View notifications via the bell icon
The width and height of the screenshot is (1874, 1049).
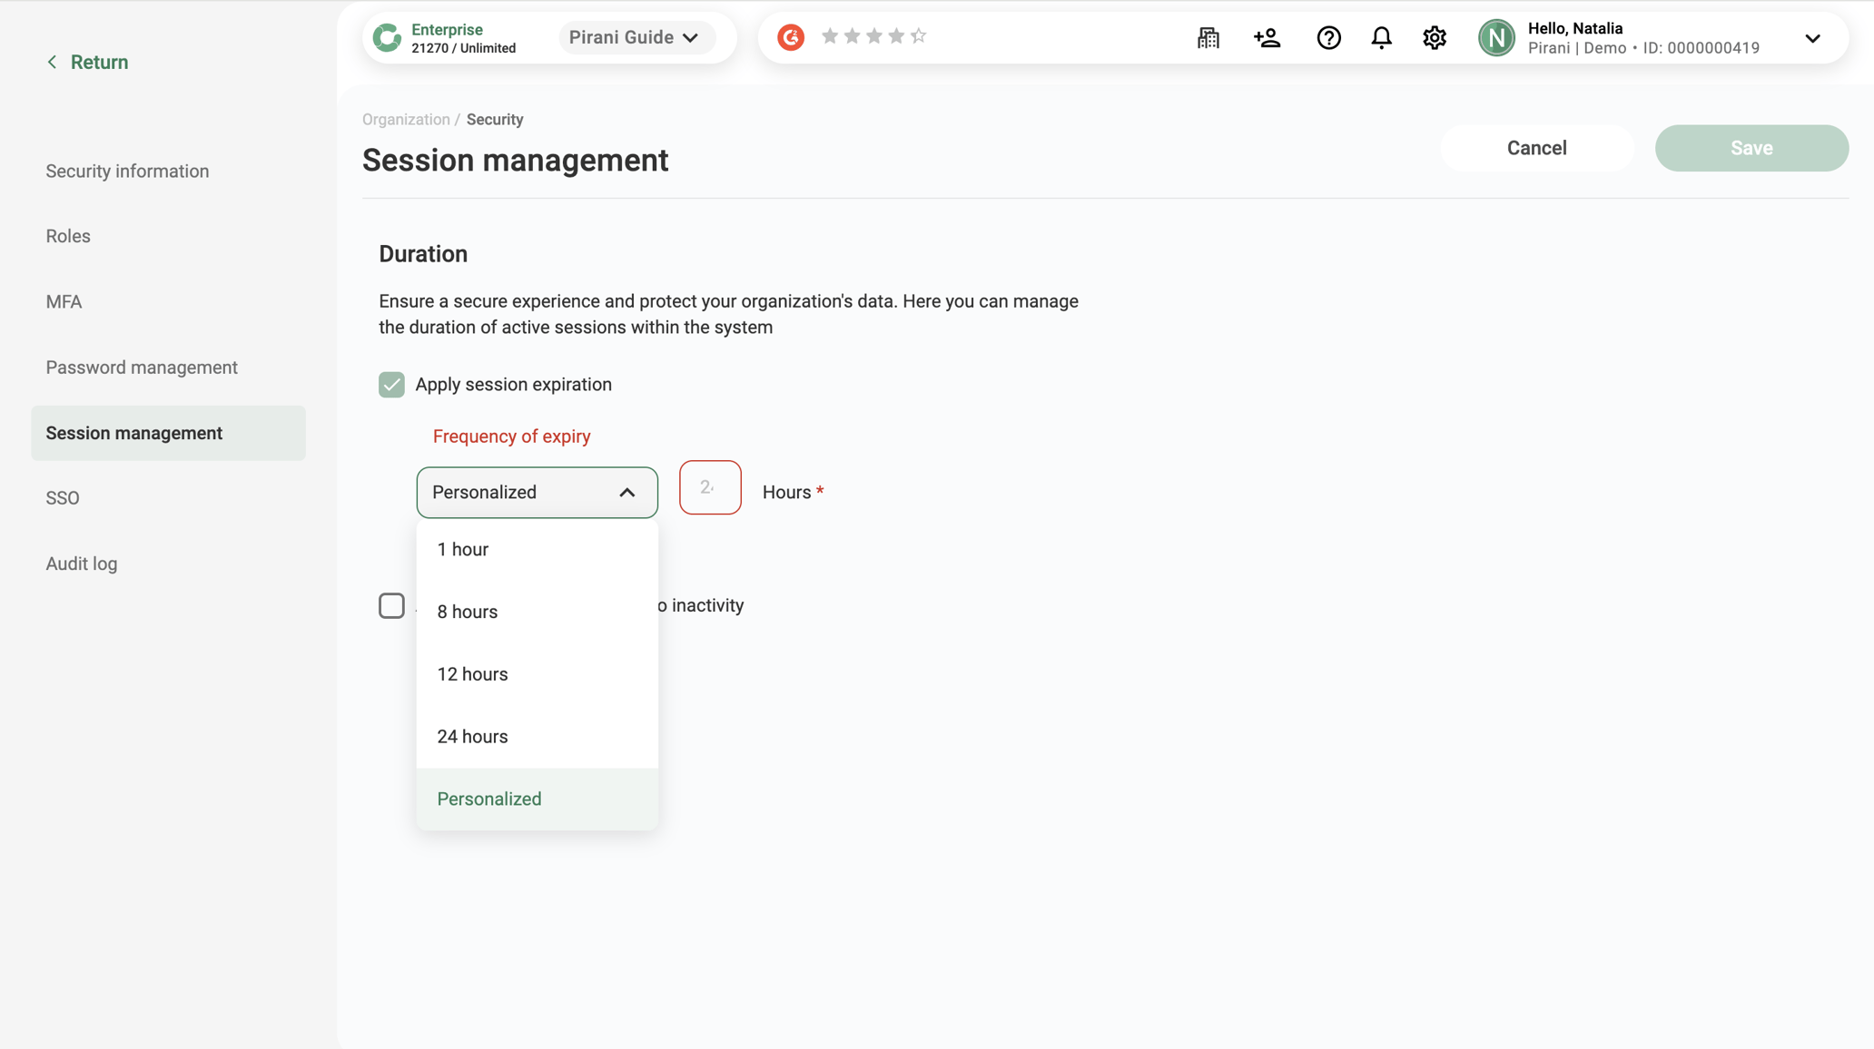(x=1381, y=37)
